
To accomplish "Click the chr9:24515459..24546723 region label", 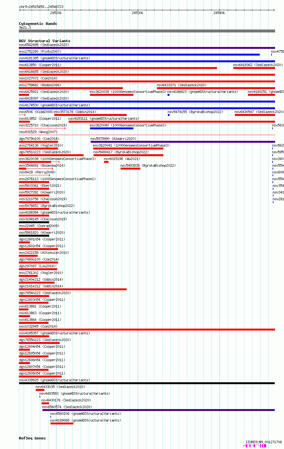I will pos(41,7).
